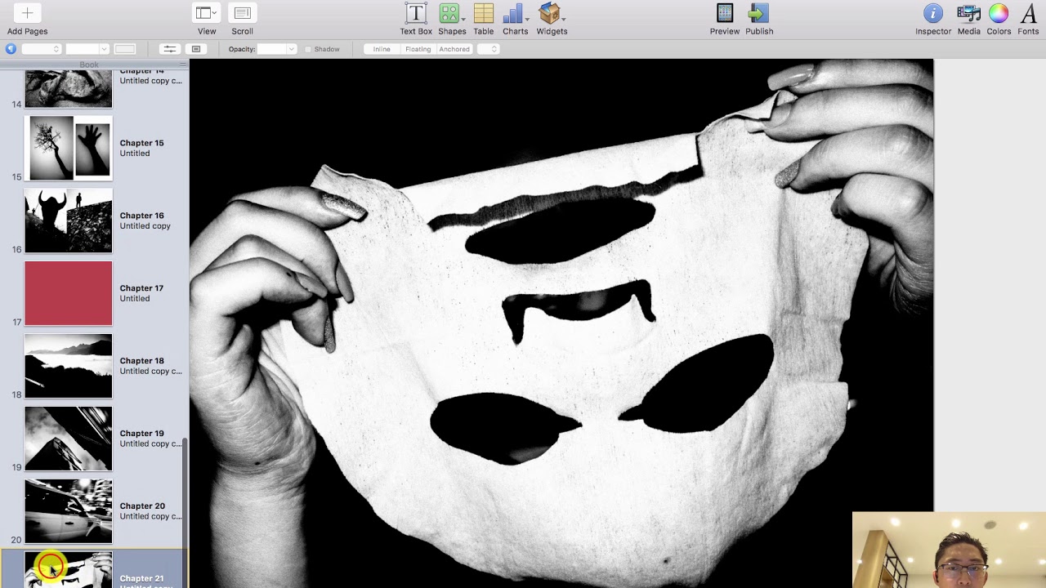The height and width of the screenshot is (588, 1046).
Task: Insert a Text Box
Action: coord(416,13)
